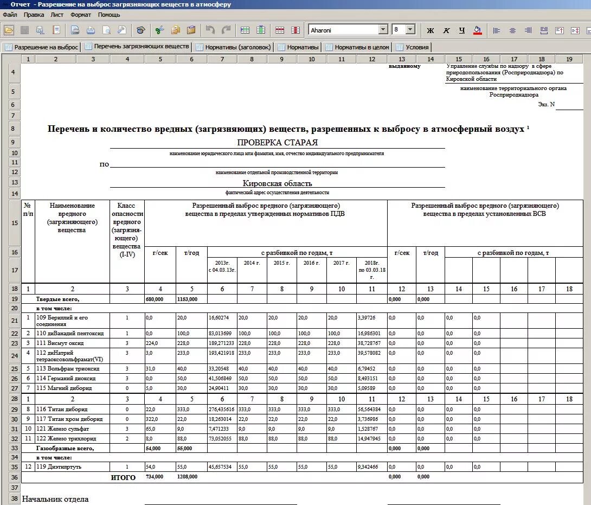Cut selection with scissors icon
The width and height of the screenshot is (591, 505).
coord(160,30)
